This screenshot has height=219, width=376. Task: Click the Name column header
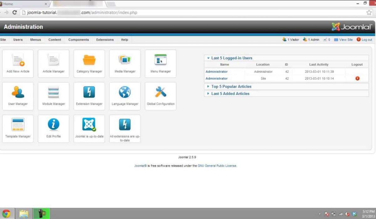(x=224, y=64)
